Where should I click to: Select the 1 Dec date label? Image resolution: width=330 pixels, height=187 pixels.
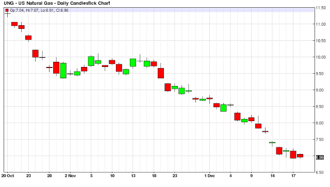pyautogui.click(x=210, y=176)
